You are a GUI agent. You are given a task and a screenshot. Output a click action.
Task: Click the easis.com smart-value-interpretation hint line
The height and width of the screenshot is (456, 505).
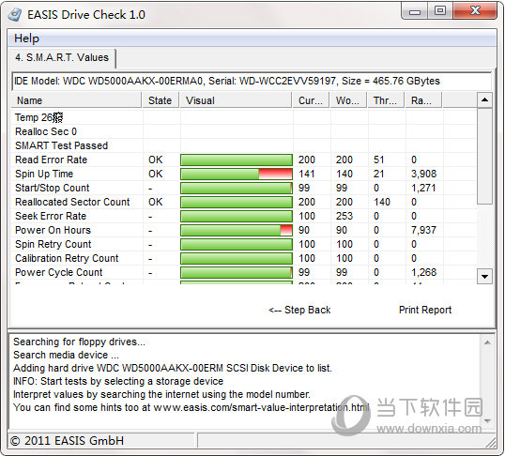191,407
